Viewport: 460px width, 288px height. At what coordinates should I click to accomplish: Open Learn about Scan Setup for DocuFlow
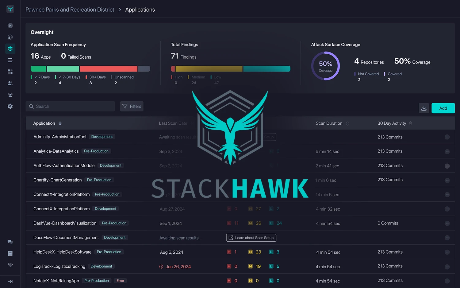pos(251,238)
